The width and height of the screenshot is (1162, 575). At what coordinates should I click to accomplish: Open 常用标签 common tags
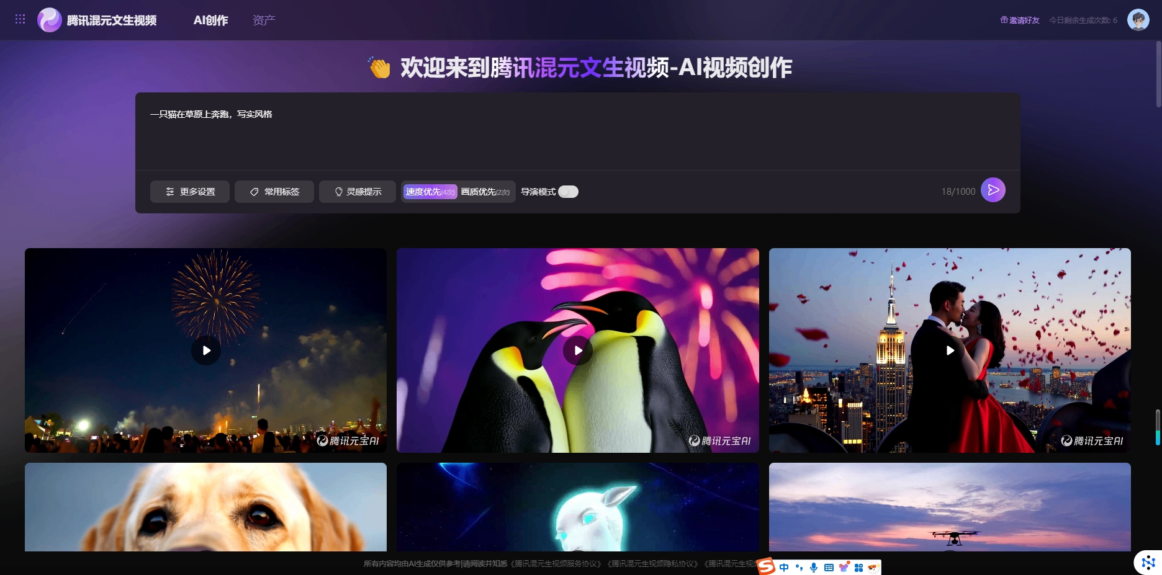click(274, 192)
